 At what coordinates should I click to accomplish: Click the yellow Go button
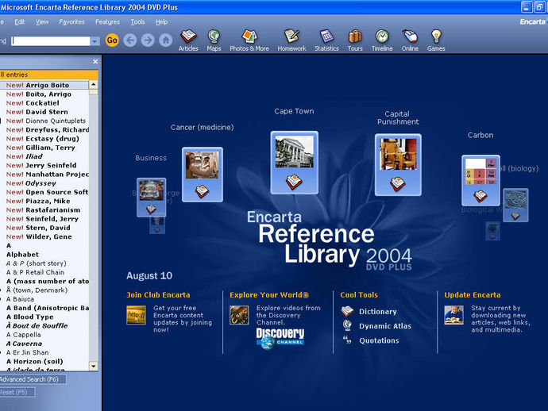[x=112, y=40]
